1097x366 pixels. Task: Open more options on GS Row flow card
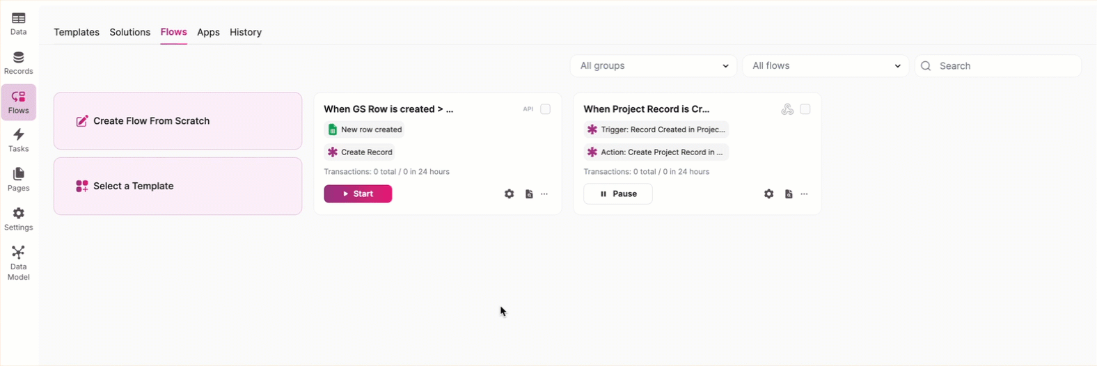pyautogui.click(x=544, y=194)
